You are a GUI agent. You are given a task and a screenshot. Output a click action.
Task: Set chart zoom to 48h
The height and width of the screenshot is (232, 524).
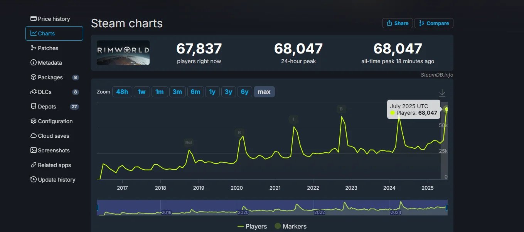pyautogui.click(x=122, y=92)
